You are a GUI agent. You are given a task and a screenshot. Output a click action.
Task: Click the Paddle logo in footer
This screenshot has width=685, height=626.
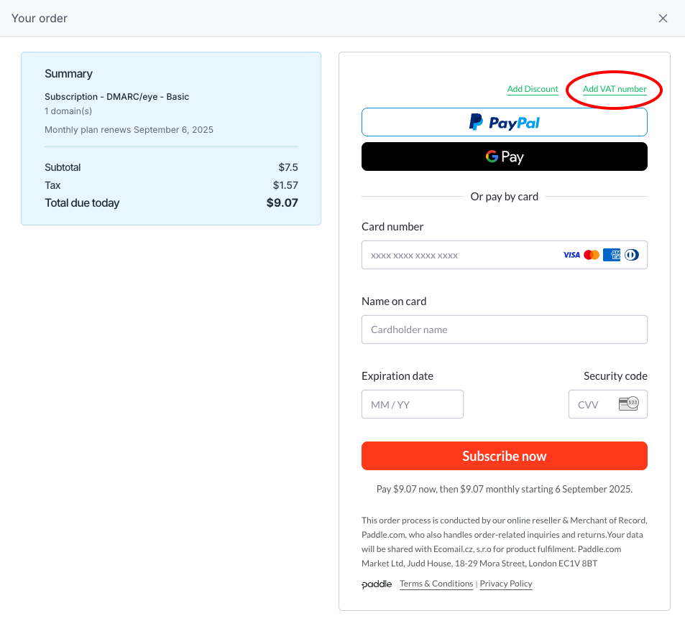(377, 584)
